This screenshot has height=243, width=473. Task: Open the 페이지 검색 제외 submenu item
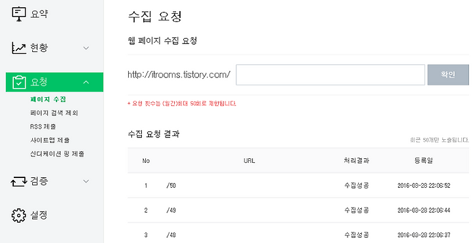55,113
